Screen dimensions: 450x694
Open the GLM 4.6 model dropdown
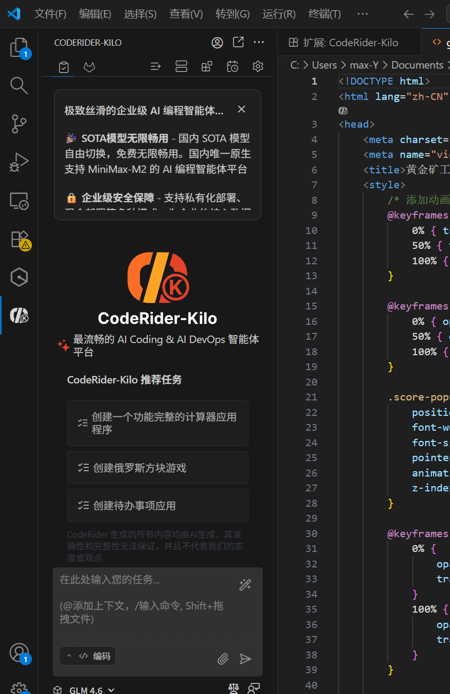[84, 690]
